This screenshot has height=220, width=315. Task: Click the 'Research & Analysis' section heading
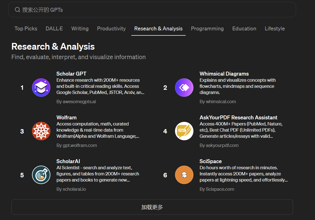(x=53, y=47)
